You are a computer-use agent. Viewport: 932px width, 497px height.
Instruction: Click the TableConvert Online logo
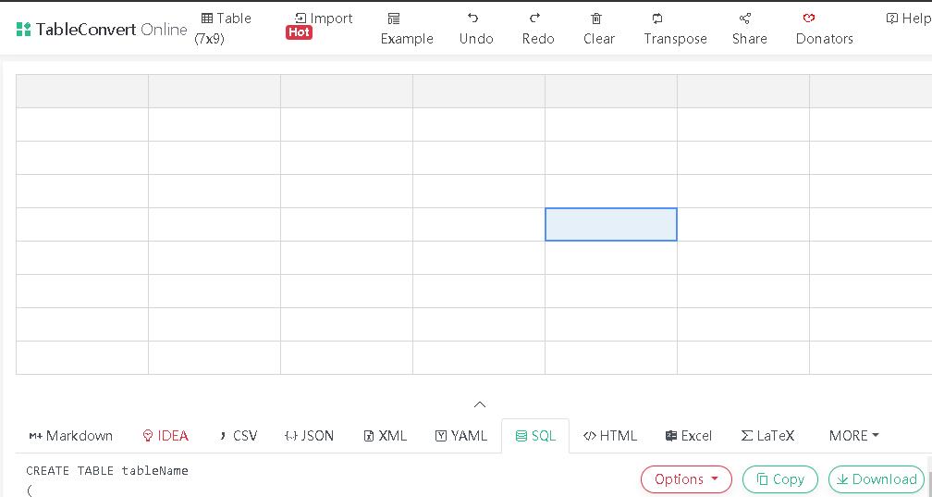102,30
